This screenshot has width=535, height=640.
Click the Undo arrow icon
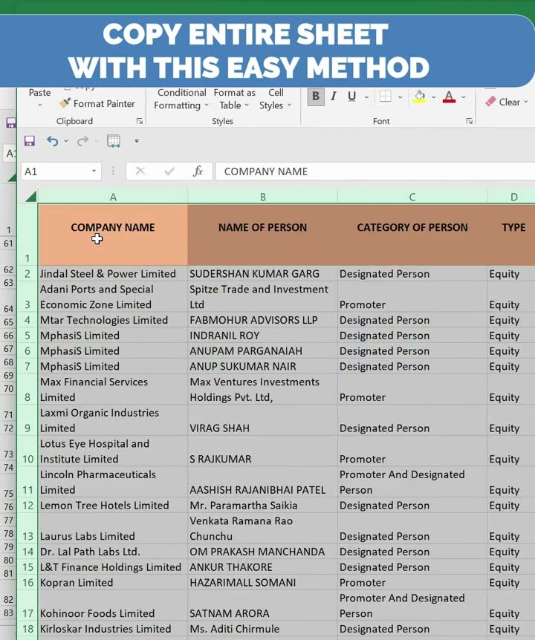pyautogui.click(x=52, y=141)
